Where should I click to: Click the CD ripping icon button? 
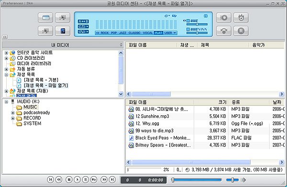click(x=224, y=18)
